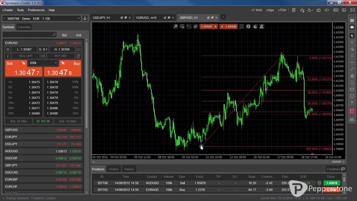This screenshot has height=201, width=357.
Task: Switch to the Favorites tab
Action: pyautogui.click(x=24, y=27)
